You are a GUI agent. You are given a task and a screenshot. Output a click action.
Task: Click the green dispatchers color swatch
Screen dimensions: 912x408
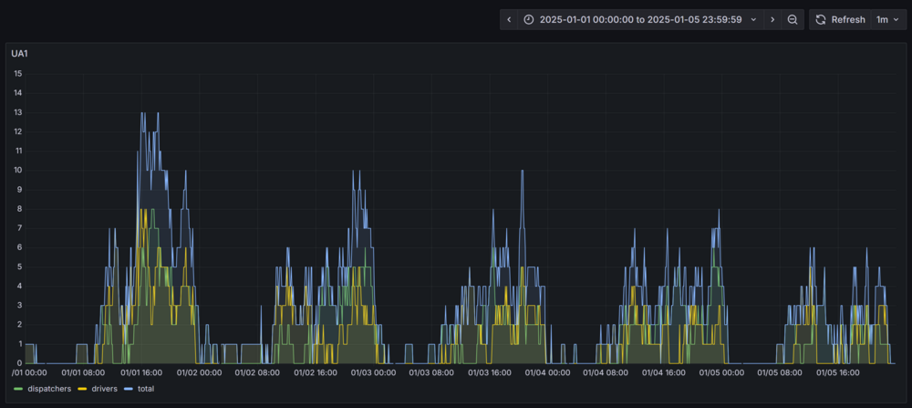click(18, 389)
